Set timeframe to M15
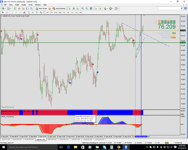The image size is (188, 150). tap(56, 12)
